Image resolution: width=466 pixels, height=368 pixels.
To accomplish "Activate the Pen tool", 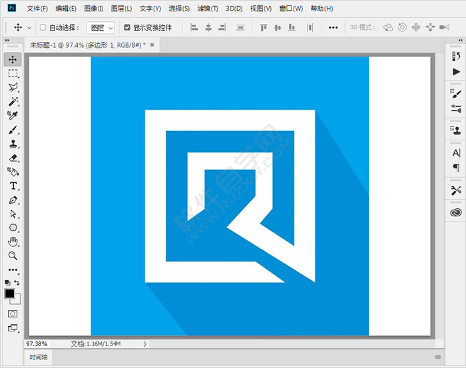I will [x=13, y=200].
